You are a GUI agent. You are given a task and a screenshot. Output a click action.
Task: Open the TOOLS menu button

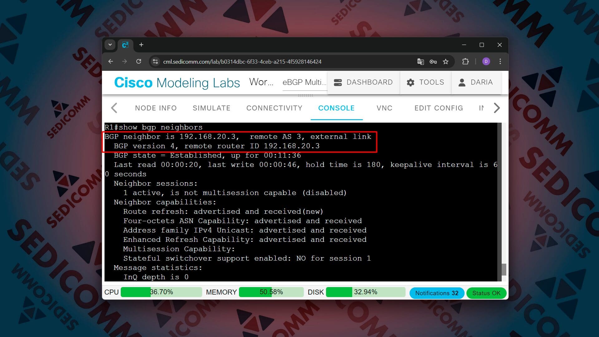click(x=425, y=82)
